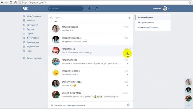Open the Оксана Вискривец conversation
The height and width of the screenshot is (109, 193).
point(90,94)
